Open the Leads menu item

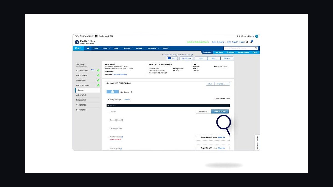coord(96,48)
